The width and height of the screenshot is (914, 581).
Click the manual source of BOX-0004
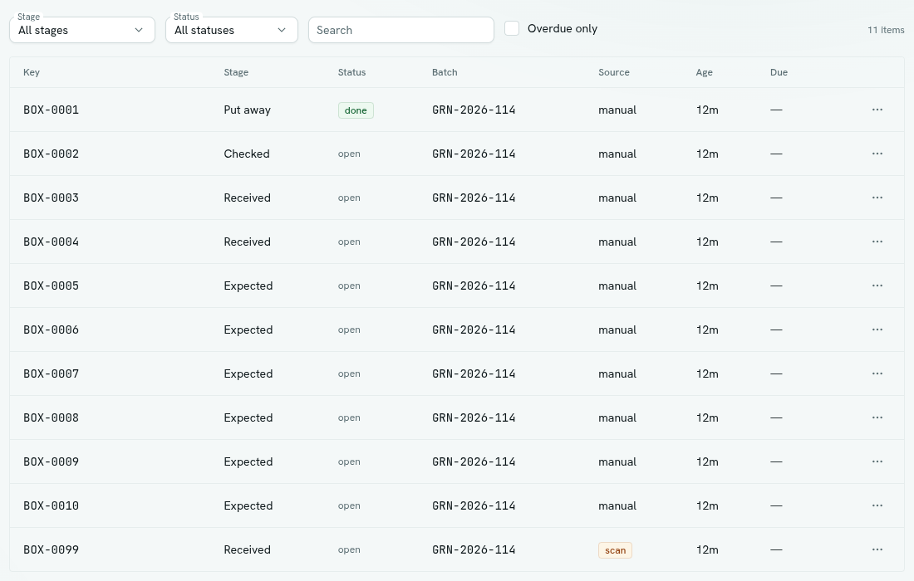[x=617, y=242]
